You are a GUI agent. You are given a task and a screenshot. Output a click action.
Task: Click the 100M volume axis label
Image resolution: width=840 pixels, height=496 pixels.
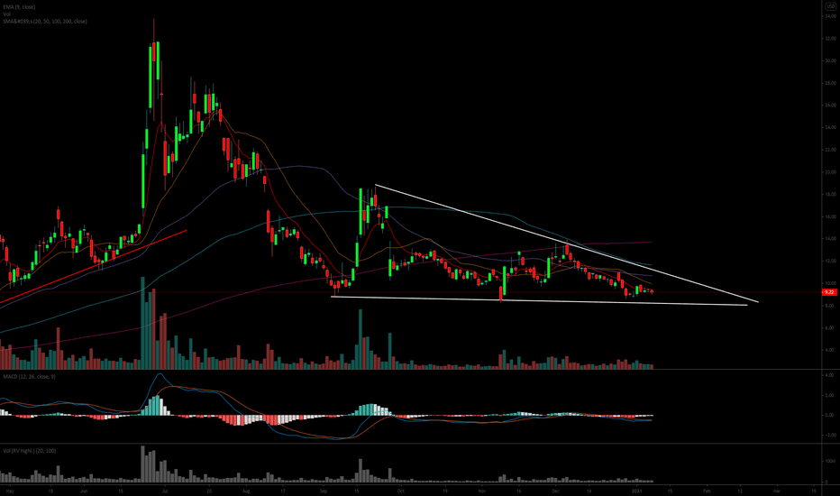coord(830,461)
